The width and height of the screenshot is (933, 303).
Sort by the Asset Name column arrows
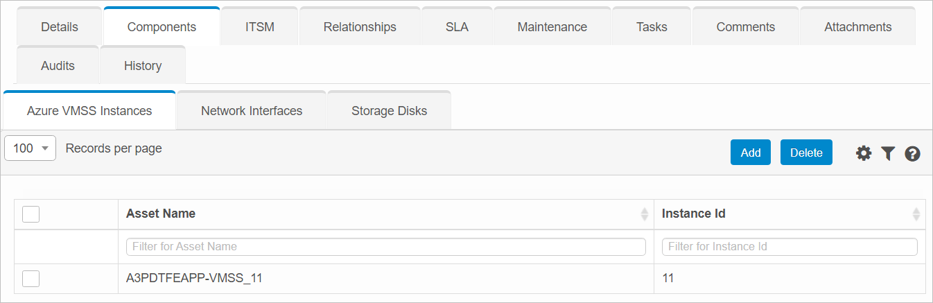click(x=645, y=214)
